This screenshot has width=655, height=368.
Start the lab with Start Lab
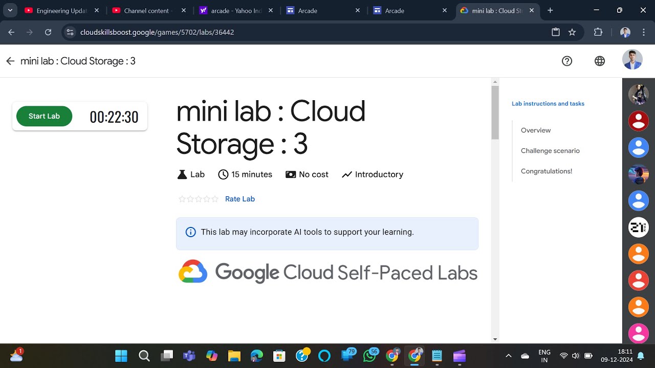point(44,116)
